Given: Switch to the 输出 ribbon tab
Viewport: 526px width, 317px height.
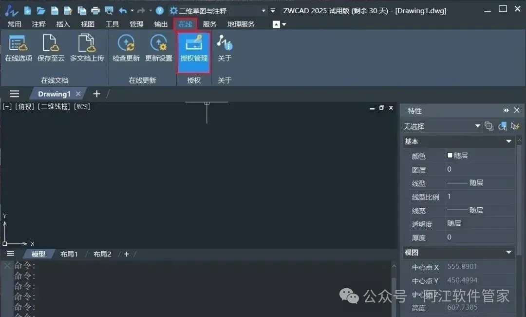Looking at the screenshot, I should click(x=161, y=24).
